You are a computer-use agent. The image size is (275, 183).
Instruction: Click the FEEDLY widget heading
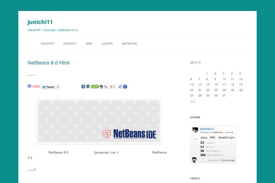[x=195, y=178]
